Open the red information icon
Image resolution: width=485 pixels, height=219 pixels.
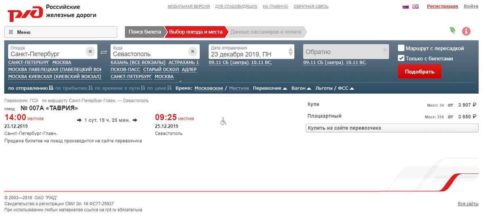coord(466,31)
